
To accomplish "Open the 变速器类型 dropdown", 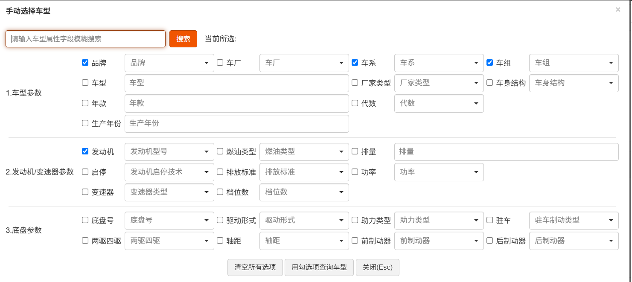I will [169, 192].
